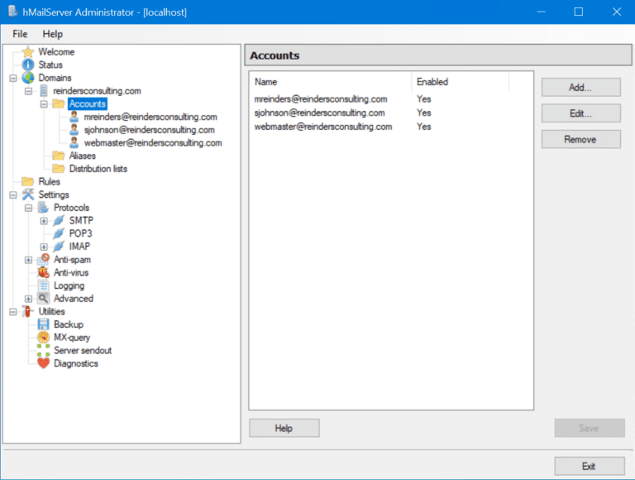Select the Backup tree item label
Image resolution: width=635 pixels, height=480 pixels.
[69, 324]
